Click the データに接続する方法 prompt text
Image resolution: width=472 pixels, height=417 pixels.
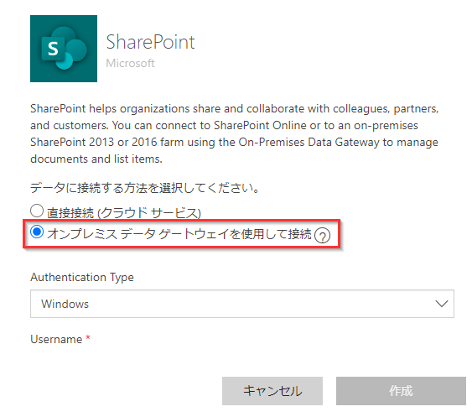click(144, 188)
